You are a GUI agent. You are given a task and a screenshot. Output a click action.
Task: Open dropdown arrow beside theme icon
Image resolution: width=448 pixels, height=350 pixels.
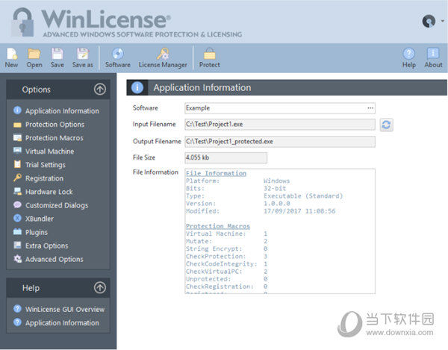tap(442, 21)
